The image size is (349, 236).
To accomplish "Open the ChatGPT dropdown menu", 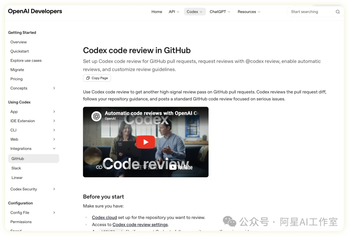I will click(x=220, y=12).
